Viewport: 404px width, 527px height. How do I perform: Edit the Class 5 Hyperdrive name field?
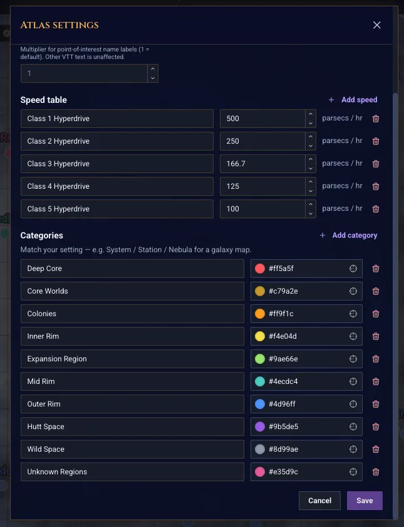tap(117, 209)
